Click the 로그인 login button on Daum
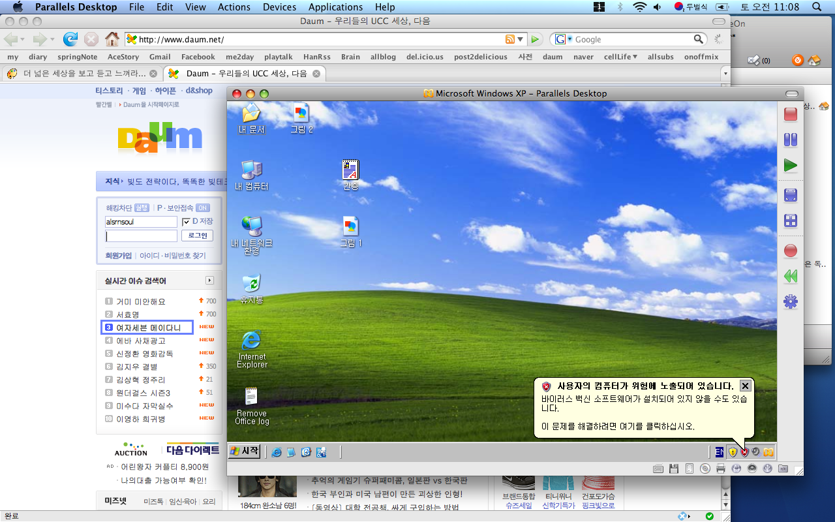The width and height of the screenshot is (835, 522). point(197,236)
